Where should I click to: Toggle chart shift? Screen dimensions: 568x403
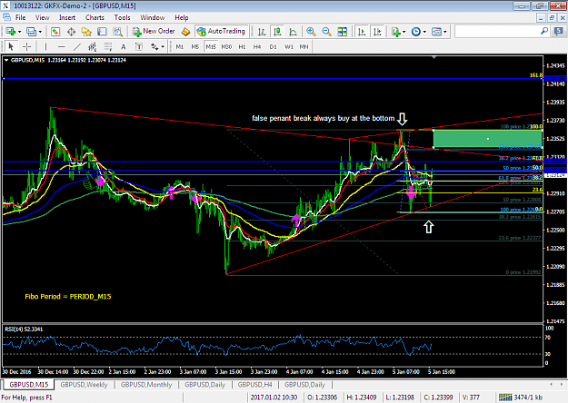click(x=377, y=32)
